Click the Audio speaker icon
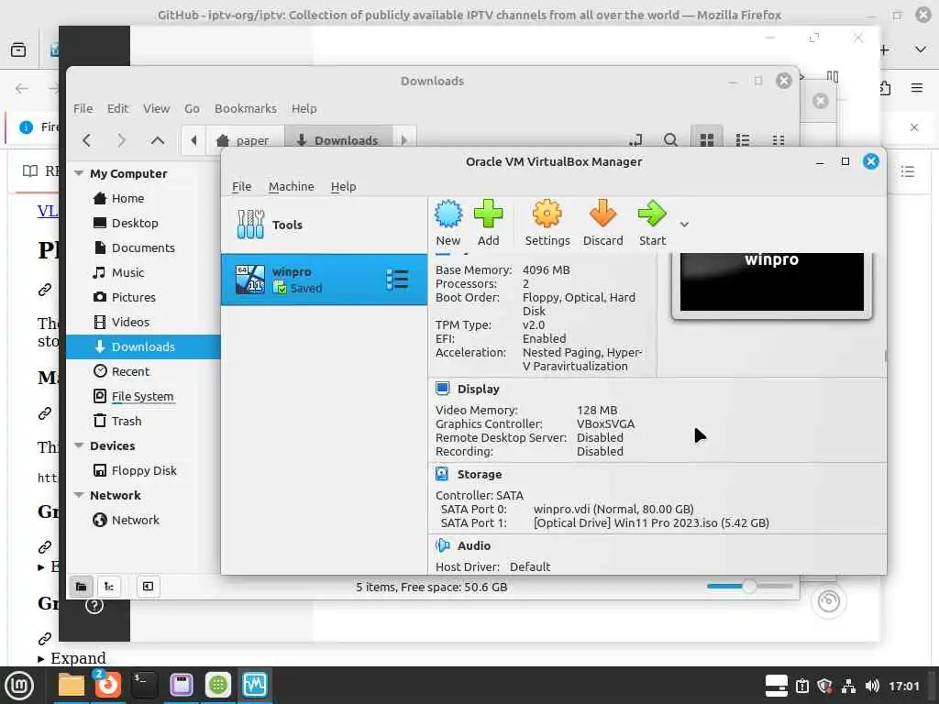939x704 pixels. [x=443, y=545]
